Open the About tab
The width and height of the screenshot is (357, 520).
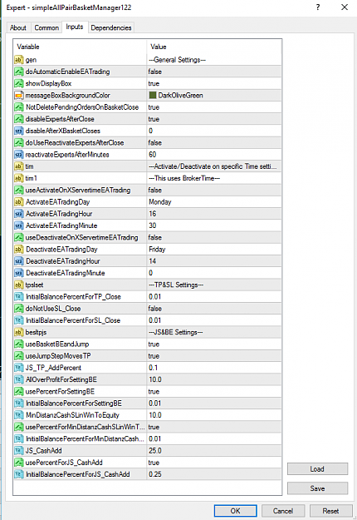(18, 27)
